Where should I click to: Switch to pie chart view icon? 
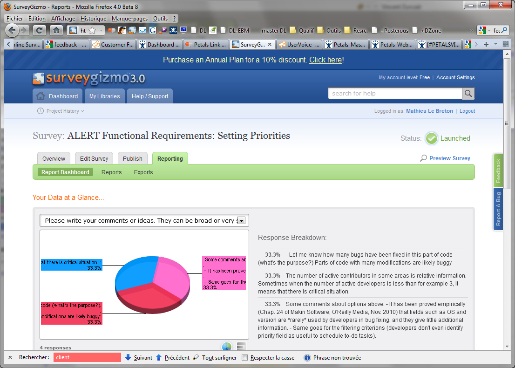pos(227,347)
